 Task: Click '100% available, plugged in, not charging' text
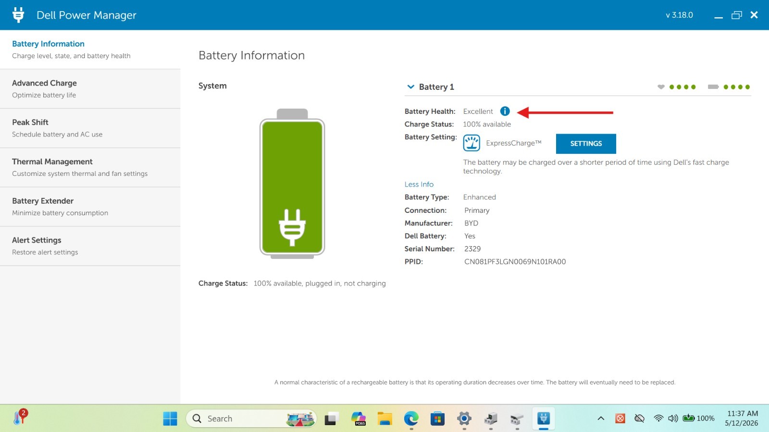(320, 284)
